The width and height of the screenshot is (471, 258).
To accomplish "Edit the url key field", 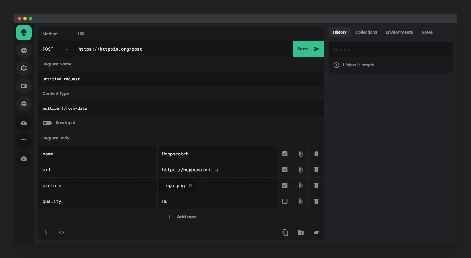I will pos(98,170).
